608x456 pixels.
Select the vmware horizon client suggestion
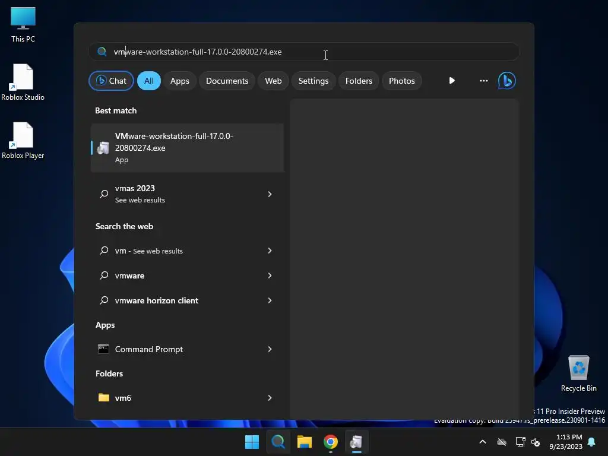point(187,300)
